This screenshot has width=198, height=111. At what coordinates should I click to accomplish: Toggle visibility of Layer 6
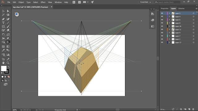tap(162, 20)
